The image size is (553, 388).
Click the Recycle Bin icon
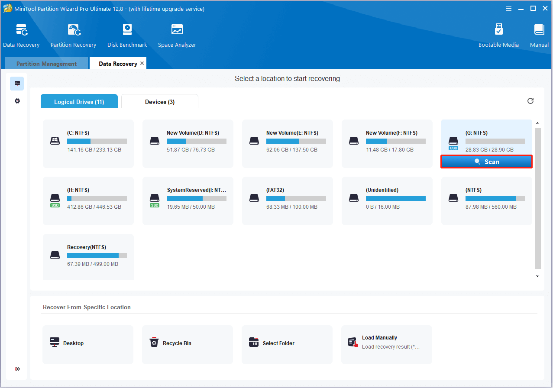point(154,342)
